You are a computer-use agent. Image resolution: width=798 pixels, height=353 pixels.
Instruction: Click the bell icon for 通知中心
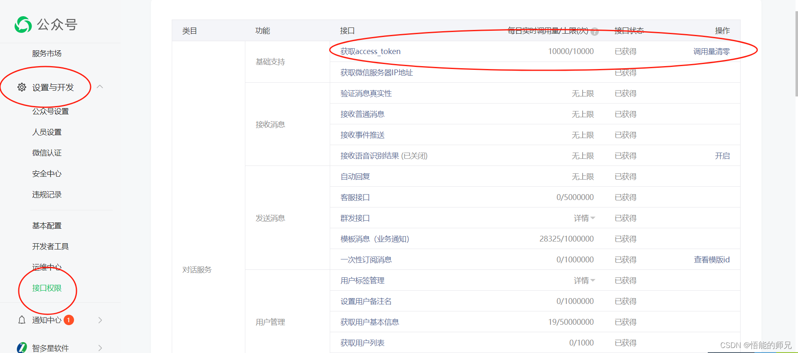[x=22, y=320]
